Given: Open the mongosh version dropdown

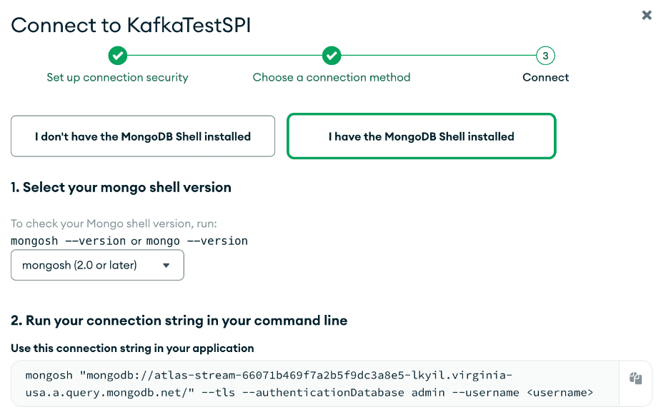Looking at the screenshot, I should tap(97, 265).
